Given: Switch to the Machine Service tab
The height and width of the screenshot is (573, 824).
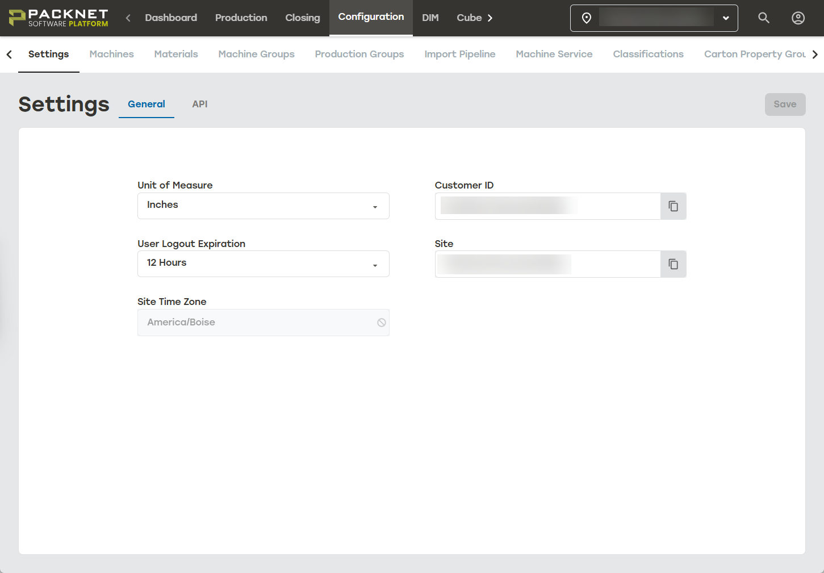Looking at the screenshot, I should (x=554, y=54).
